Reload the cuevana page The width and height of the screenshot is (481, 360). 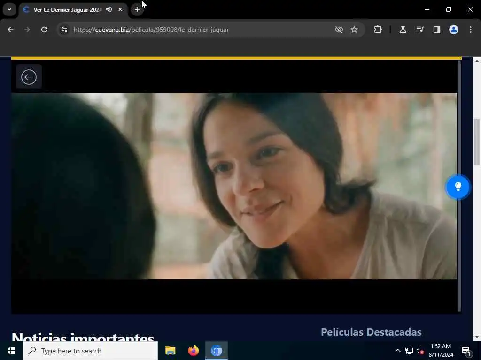coord(44,30)
